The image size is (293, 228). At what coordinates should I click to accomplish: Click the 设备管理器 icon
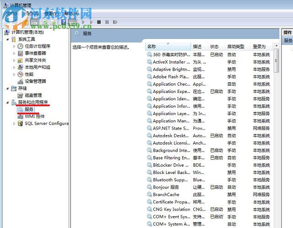tap(20, 81)
